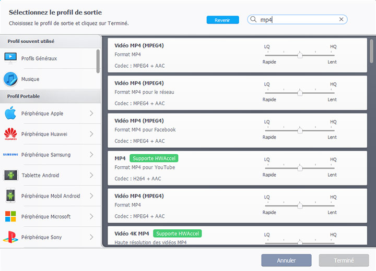
Task: Click the search magnifier icon
Action: pyautogui.click(x=254, y=19)
